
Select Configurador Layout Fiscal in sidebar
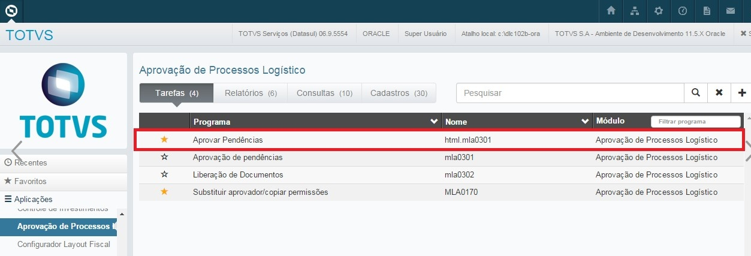click(x=63, y=245)
